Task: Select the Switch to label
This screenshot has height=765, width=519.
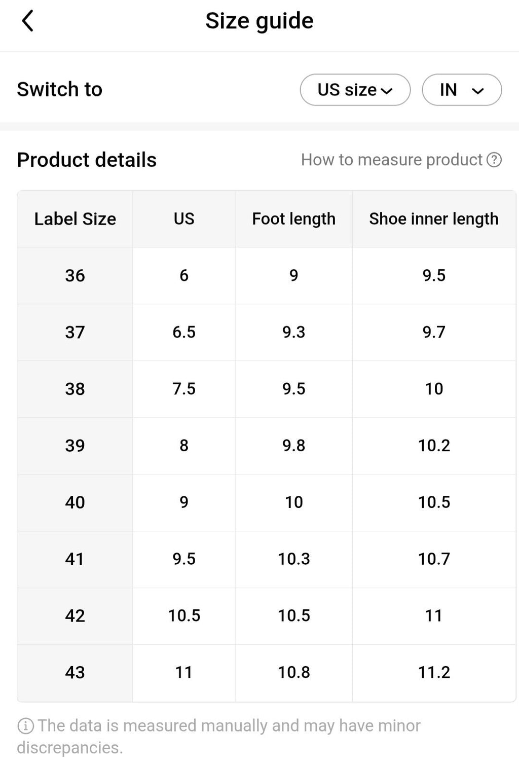Action: [59, 90]
